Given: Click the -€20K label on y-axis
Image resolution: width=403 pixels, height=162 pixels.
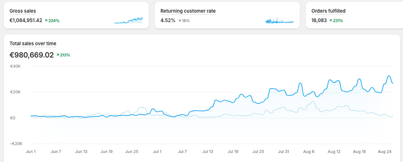Looking at the screenshot, I should [x=16, y=144].
